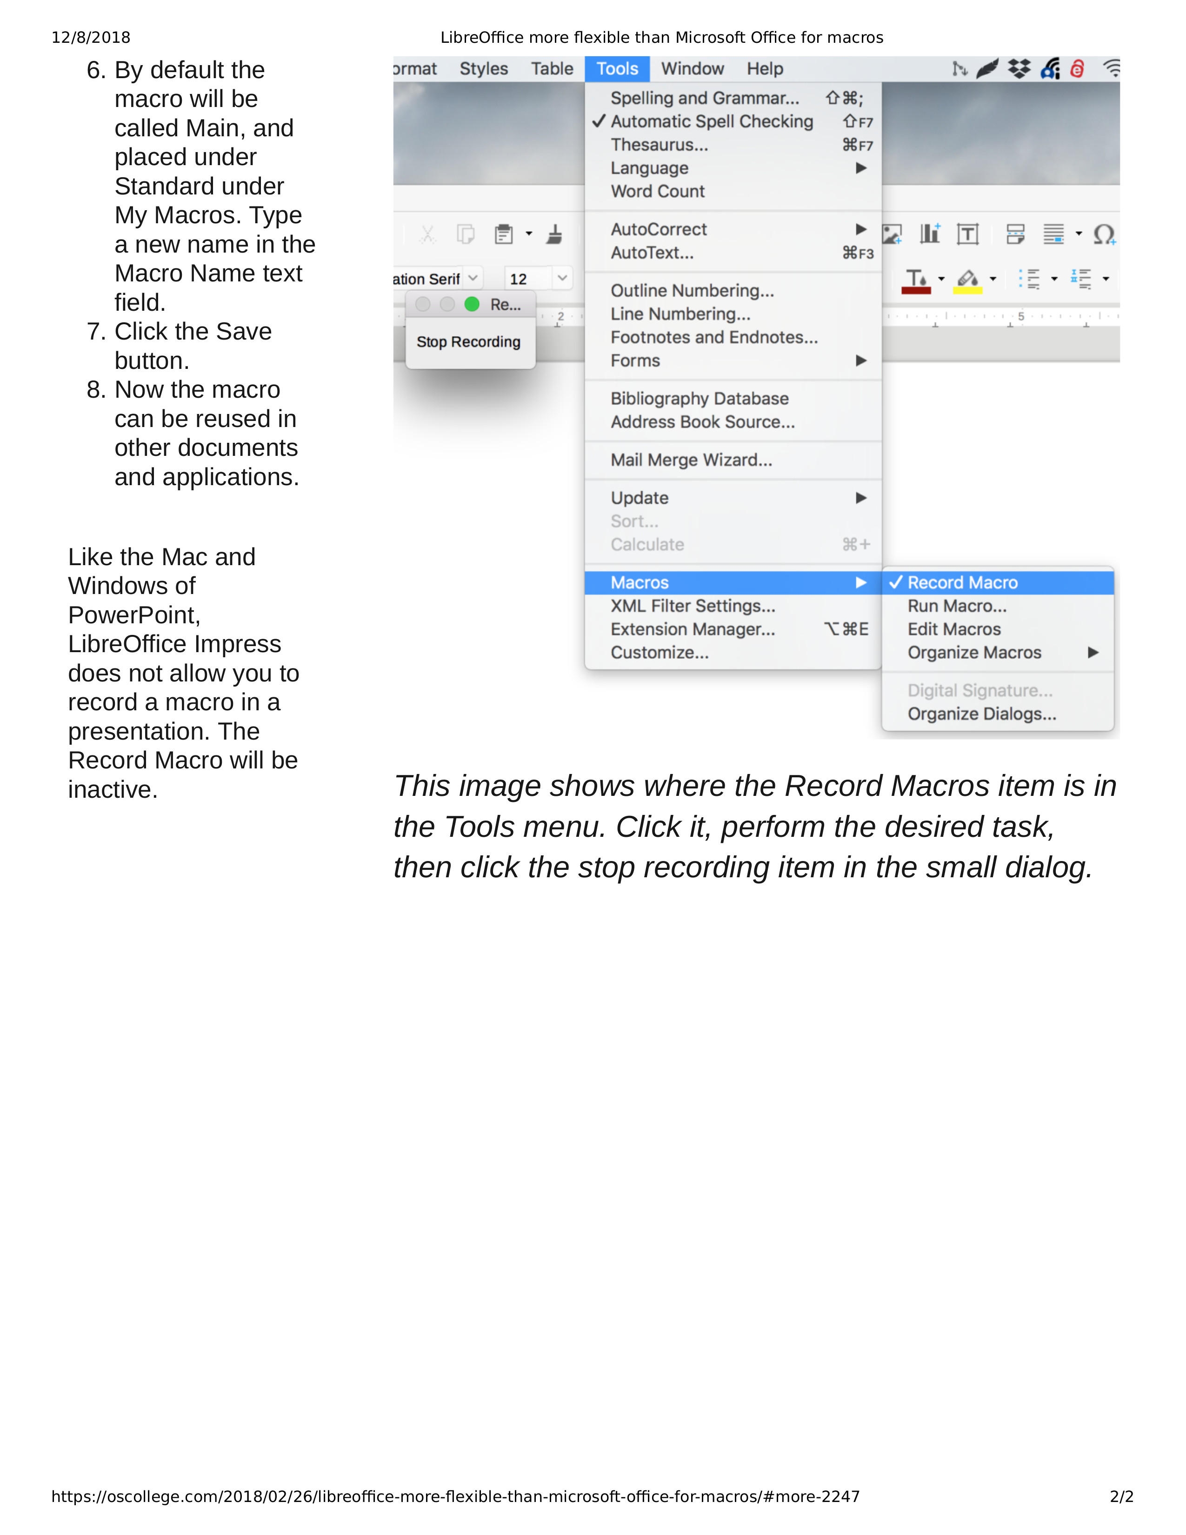This screenshot has height=1535, width=1186.
Task: Open the Help menu
Action: [x=765, y=69]
